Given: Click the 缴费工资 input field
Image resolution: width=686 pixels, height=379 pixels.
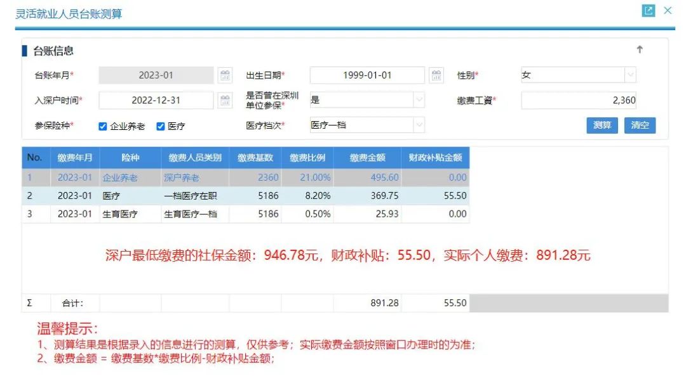Looking at the screenshot, I should coord(578,100).
